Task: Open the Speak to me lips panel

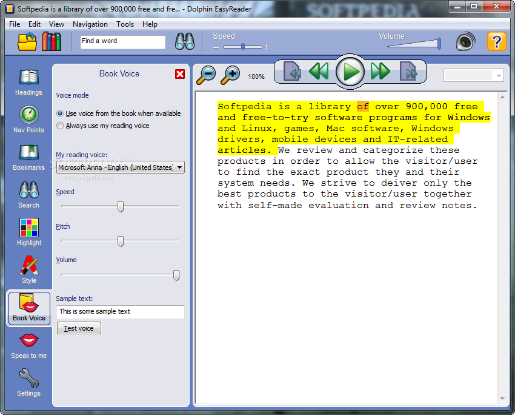Action: 29,346
